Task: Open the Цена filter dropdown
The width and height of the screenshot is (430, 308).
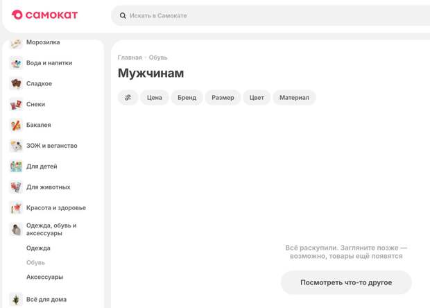Action: 155,98
